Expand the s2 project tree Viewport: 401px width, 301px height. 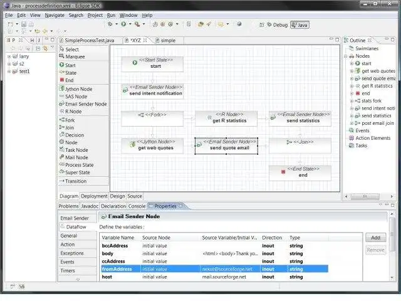pos(9,64)
